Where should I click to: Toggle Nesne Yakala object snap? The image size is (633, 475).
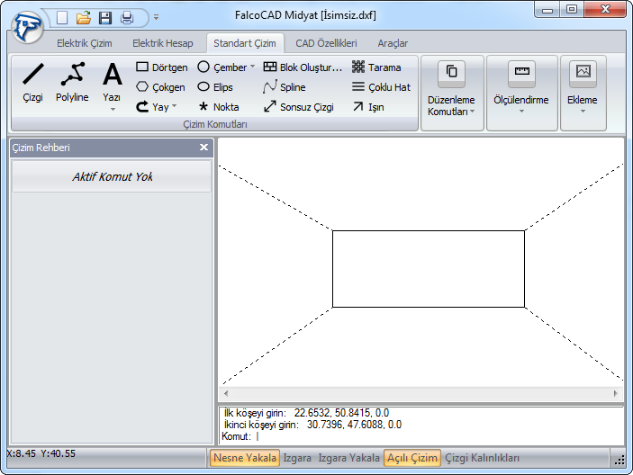click(245, 458)
